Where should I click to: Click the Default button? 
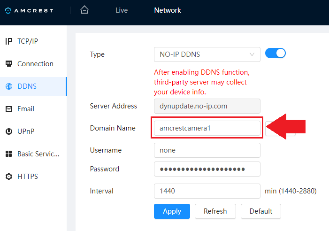coord(260,211)
